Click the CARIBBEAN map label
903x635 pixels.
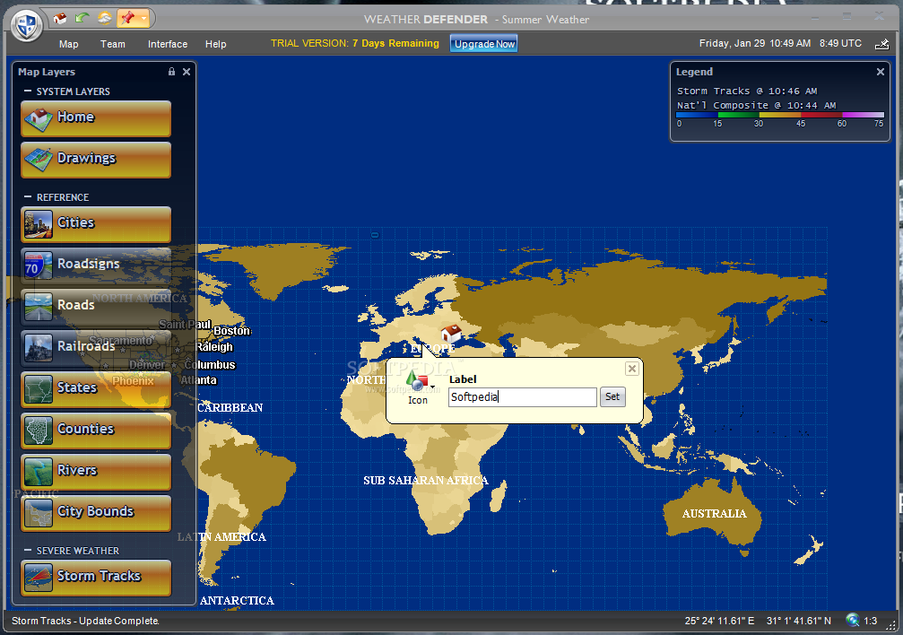230,407
